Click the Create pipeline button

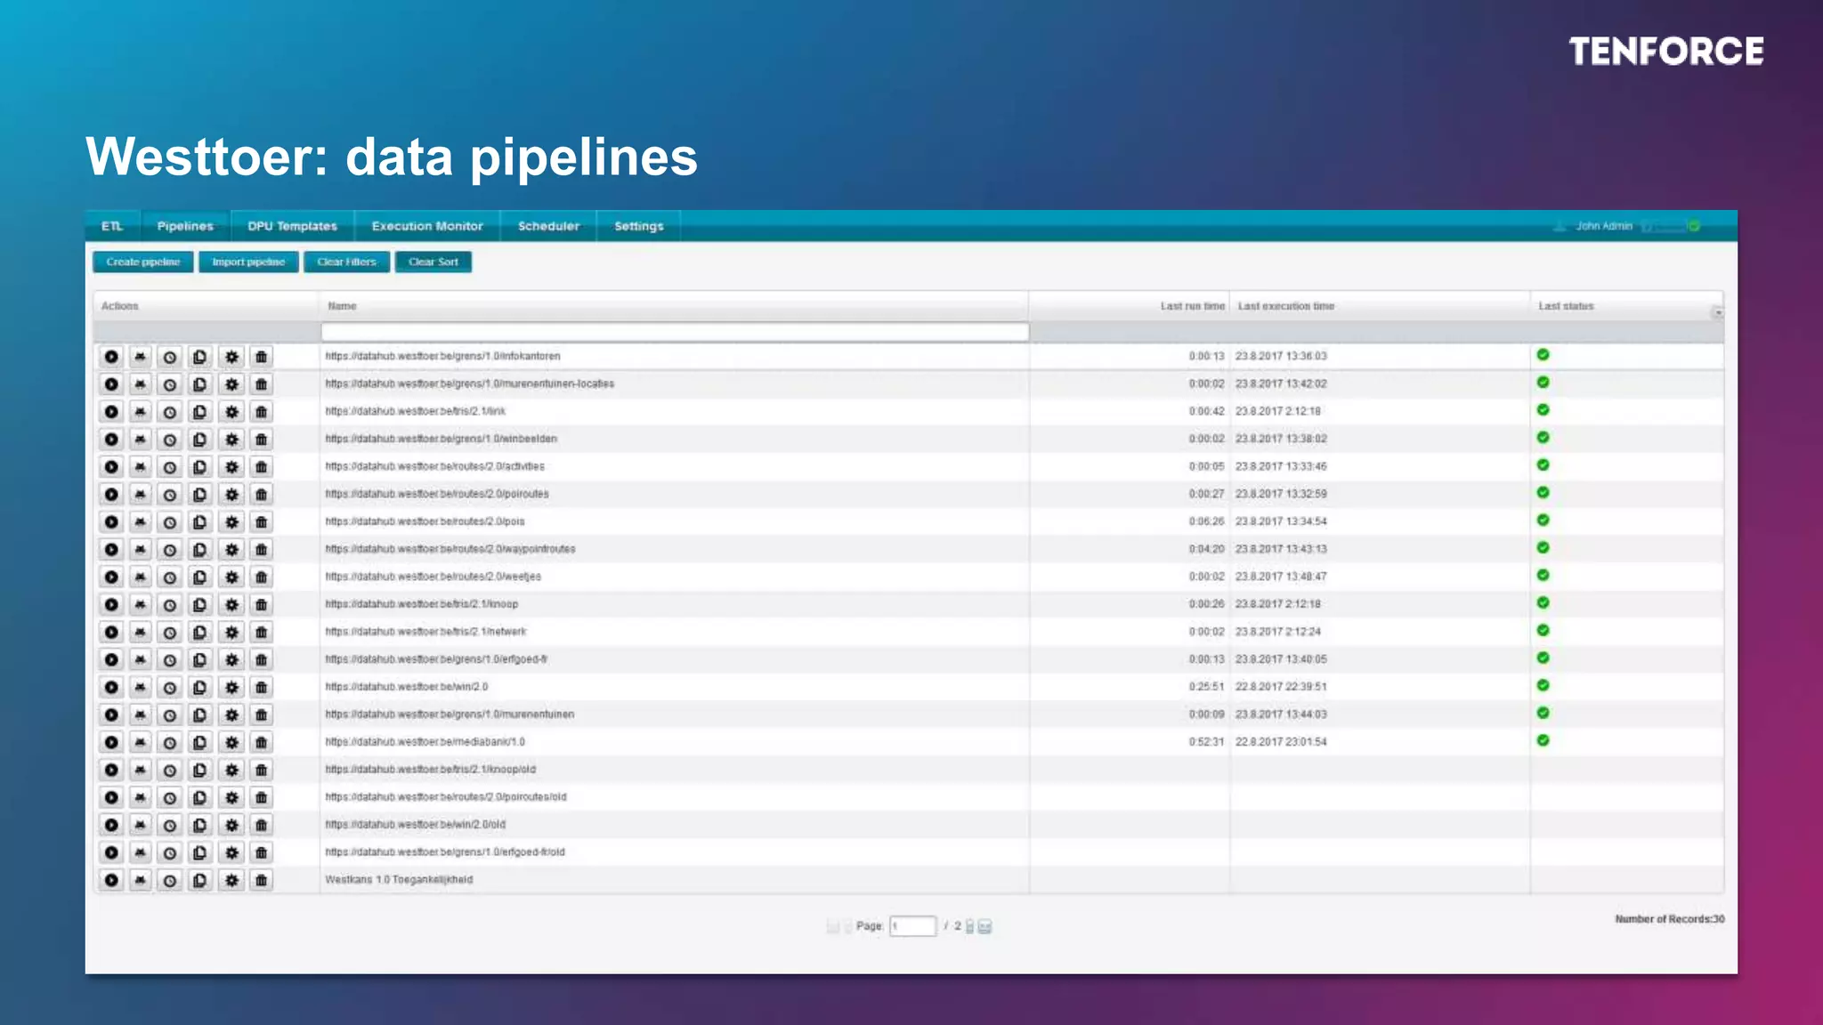[143, 262]
